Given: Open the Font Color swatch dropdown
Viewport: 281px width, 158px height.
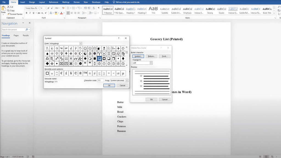Looking at the screenshot, I should 64,13.
